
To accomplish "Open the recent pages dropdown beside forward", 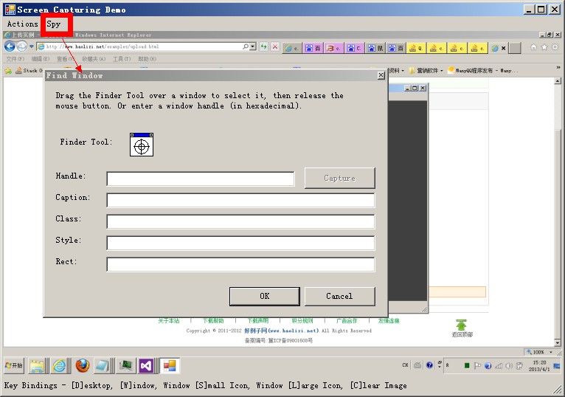I will click(32, 46).
